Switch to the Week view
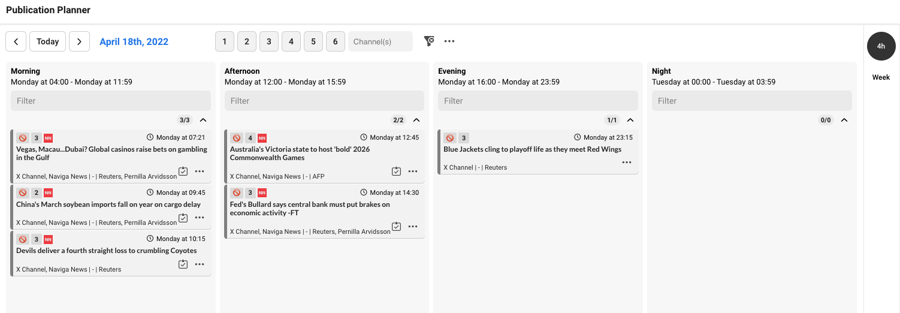The width and height of the screenshot is (900, 313). coord(881,77)
